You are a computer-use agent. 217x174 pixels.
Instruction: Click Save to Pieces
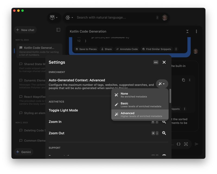(x=86, y=49)
